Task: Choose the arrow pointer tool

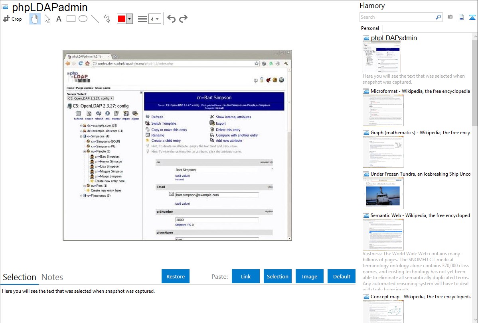Action: 47,19
